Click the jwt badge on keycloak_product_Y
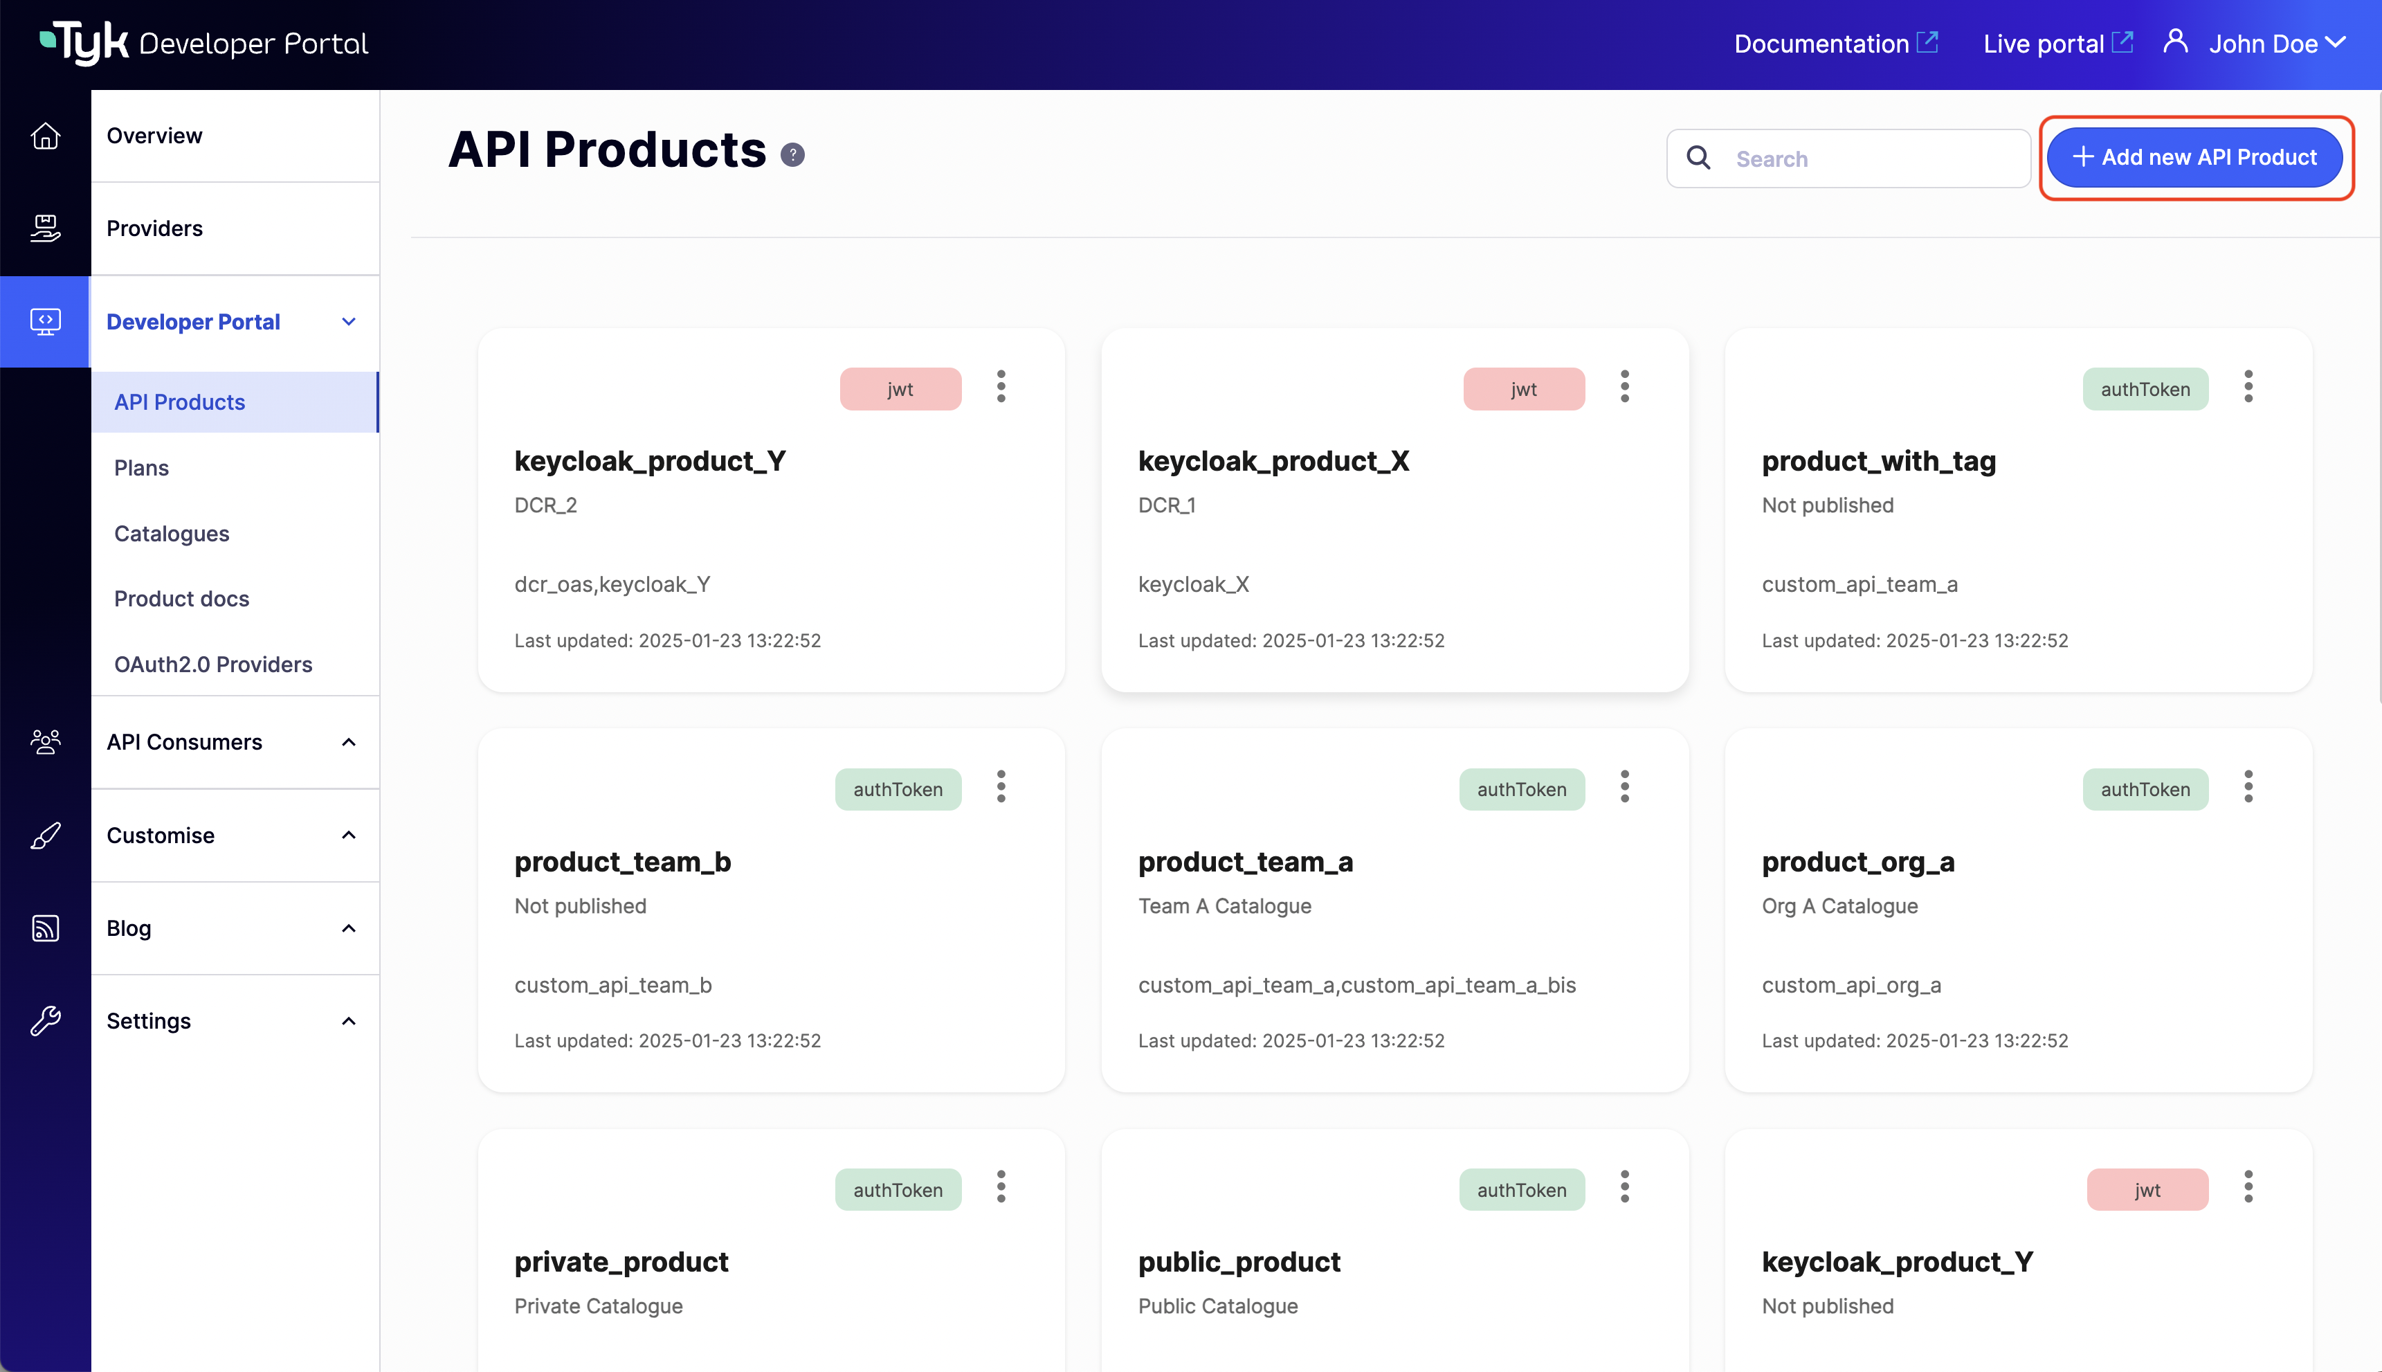The height and width of the screenshot is (1372, 2382). tap(900, 388)
